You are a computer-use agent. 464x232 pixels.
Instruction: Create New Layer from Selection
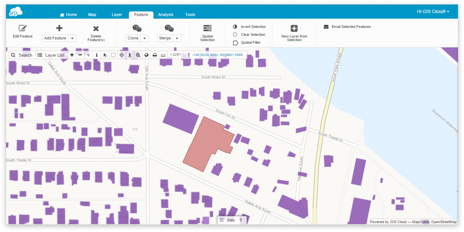tap(294, 32)
